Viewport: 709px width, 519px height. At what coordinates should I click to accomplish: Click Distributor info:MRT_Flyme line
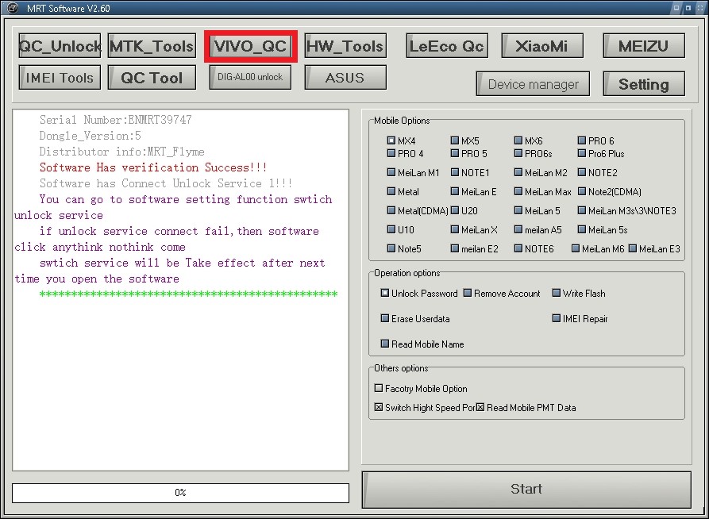121,152
